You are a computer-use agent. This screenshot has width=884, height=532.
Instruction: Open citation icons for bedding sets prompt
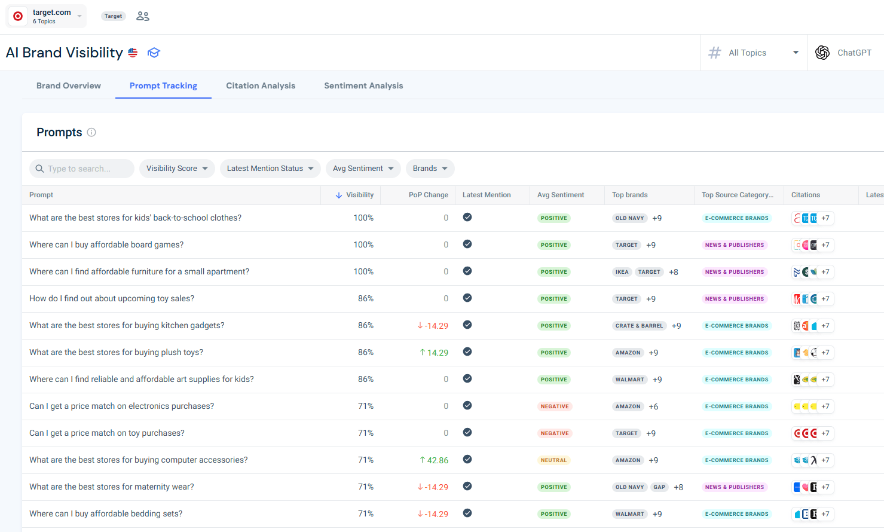pos(813,514)
